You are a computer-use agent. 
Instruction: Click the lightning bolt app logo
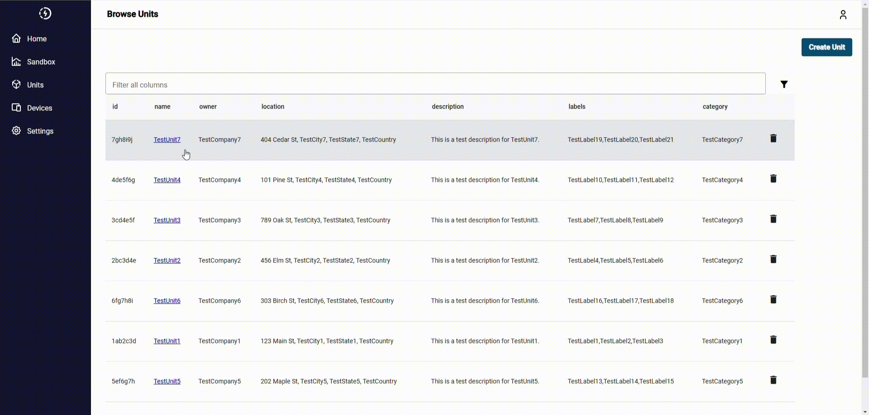[x=45, y=14]
